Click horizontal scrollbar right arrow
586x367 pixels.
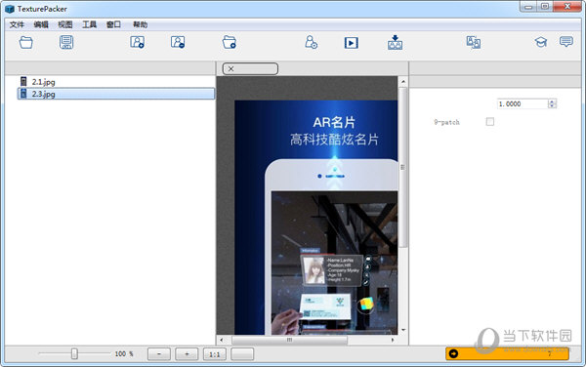[393, 340]
